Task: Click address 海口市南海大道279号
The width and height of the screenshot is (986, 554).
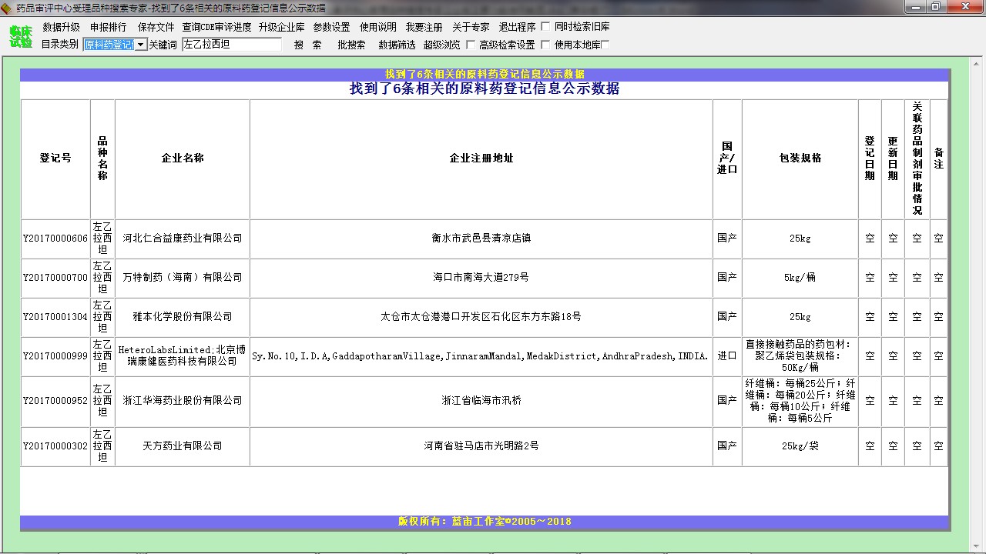Action: pos(481,278)
